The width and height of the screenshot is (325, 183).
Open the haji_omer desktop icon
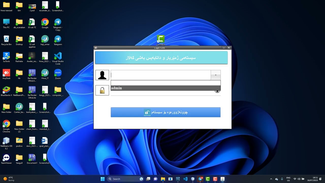click(45, 40)
